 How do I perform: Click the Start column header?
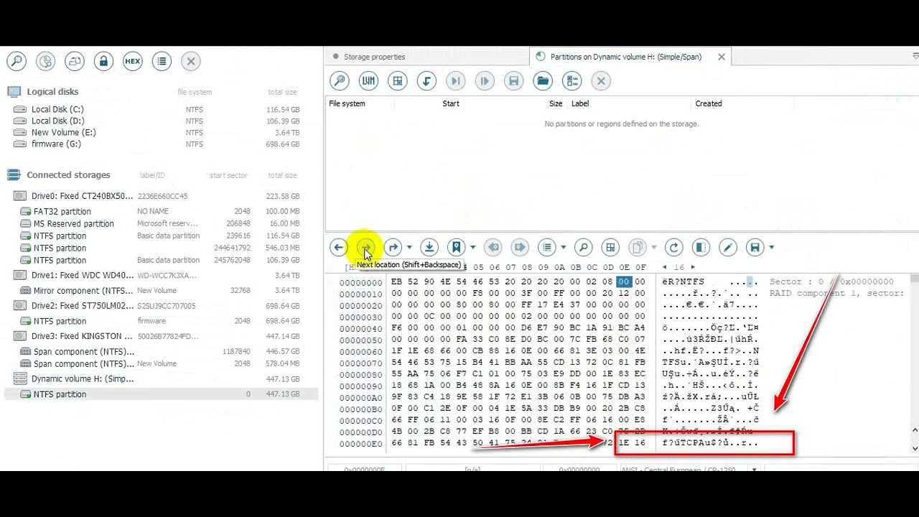[x=451, y=103]
